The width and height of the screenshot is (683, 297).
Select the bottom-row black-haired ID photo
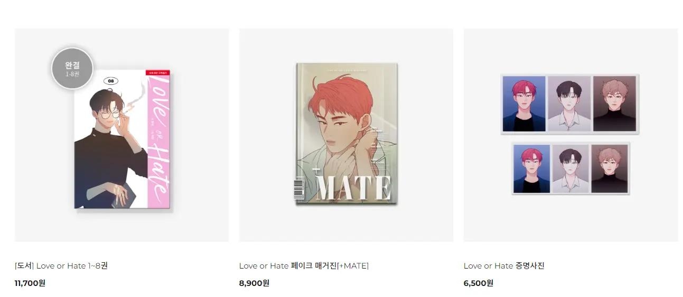[x=570, y=169]
